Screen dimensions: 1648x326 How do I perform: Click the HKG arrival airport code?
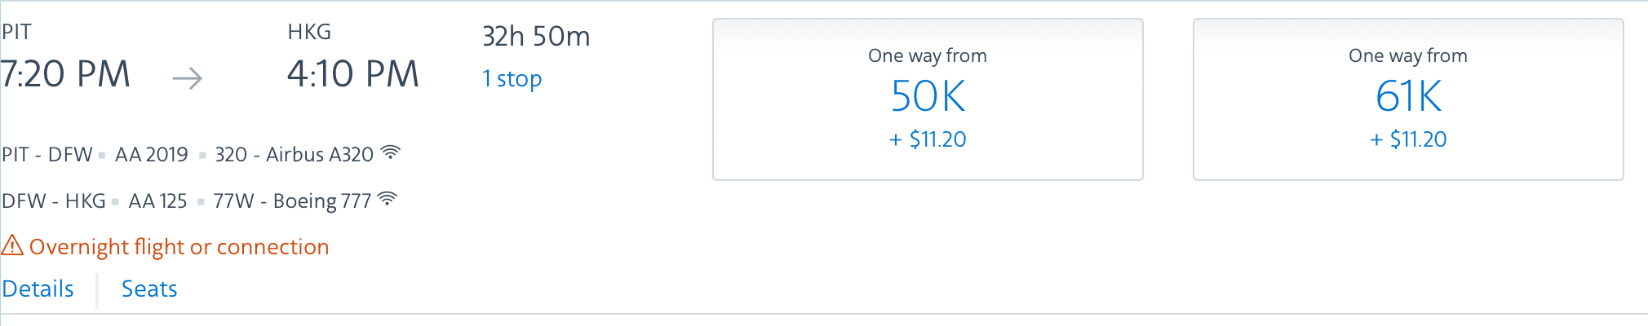[309, 32]
